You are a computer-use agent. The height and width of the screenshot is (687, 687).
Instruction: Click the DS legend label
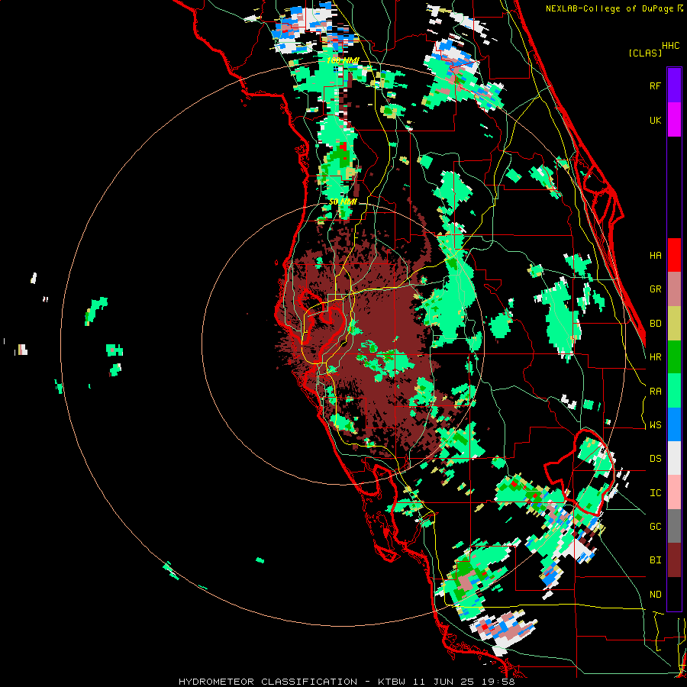coord(655,459)
